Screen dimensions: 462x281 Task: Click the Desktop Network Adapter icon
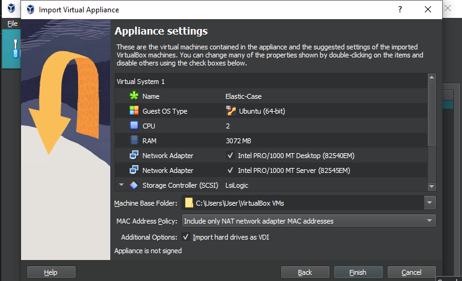coord(134,155)
